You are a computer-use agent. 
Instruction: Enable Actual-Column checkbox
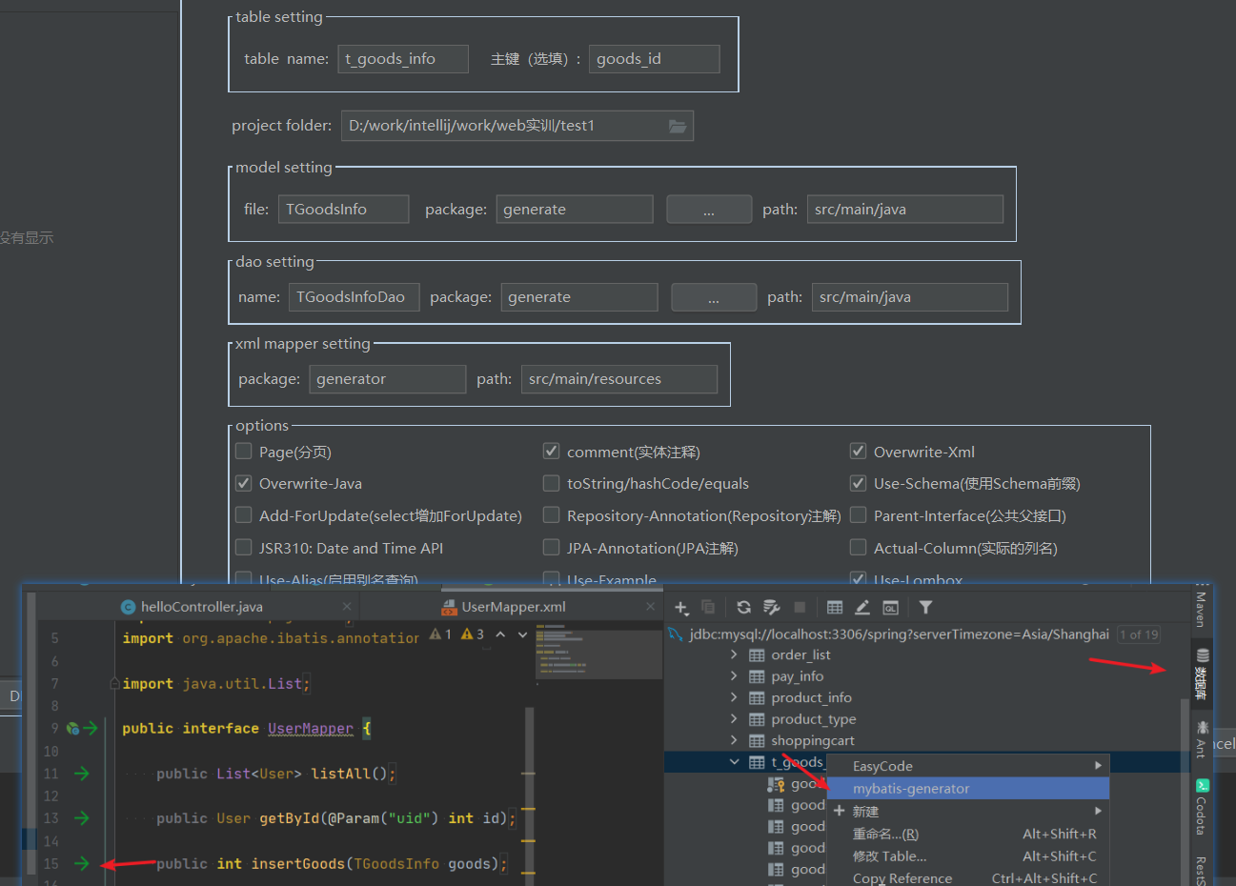[858, 547]
